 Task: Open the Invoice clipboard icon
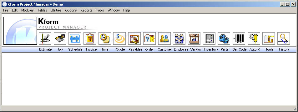90,38
